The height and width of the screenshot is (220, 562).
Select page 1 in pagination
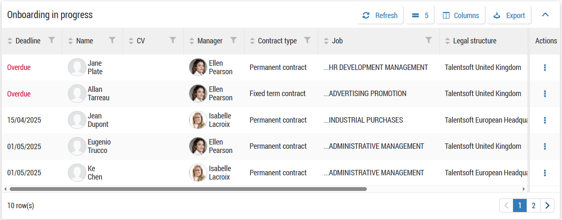pos(520,206)
